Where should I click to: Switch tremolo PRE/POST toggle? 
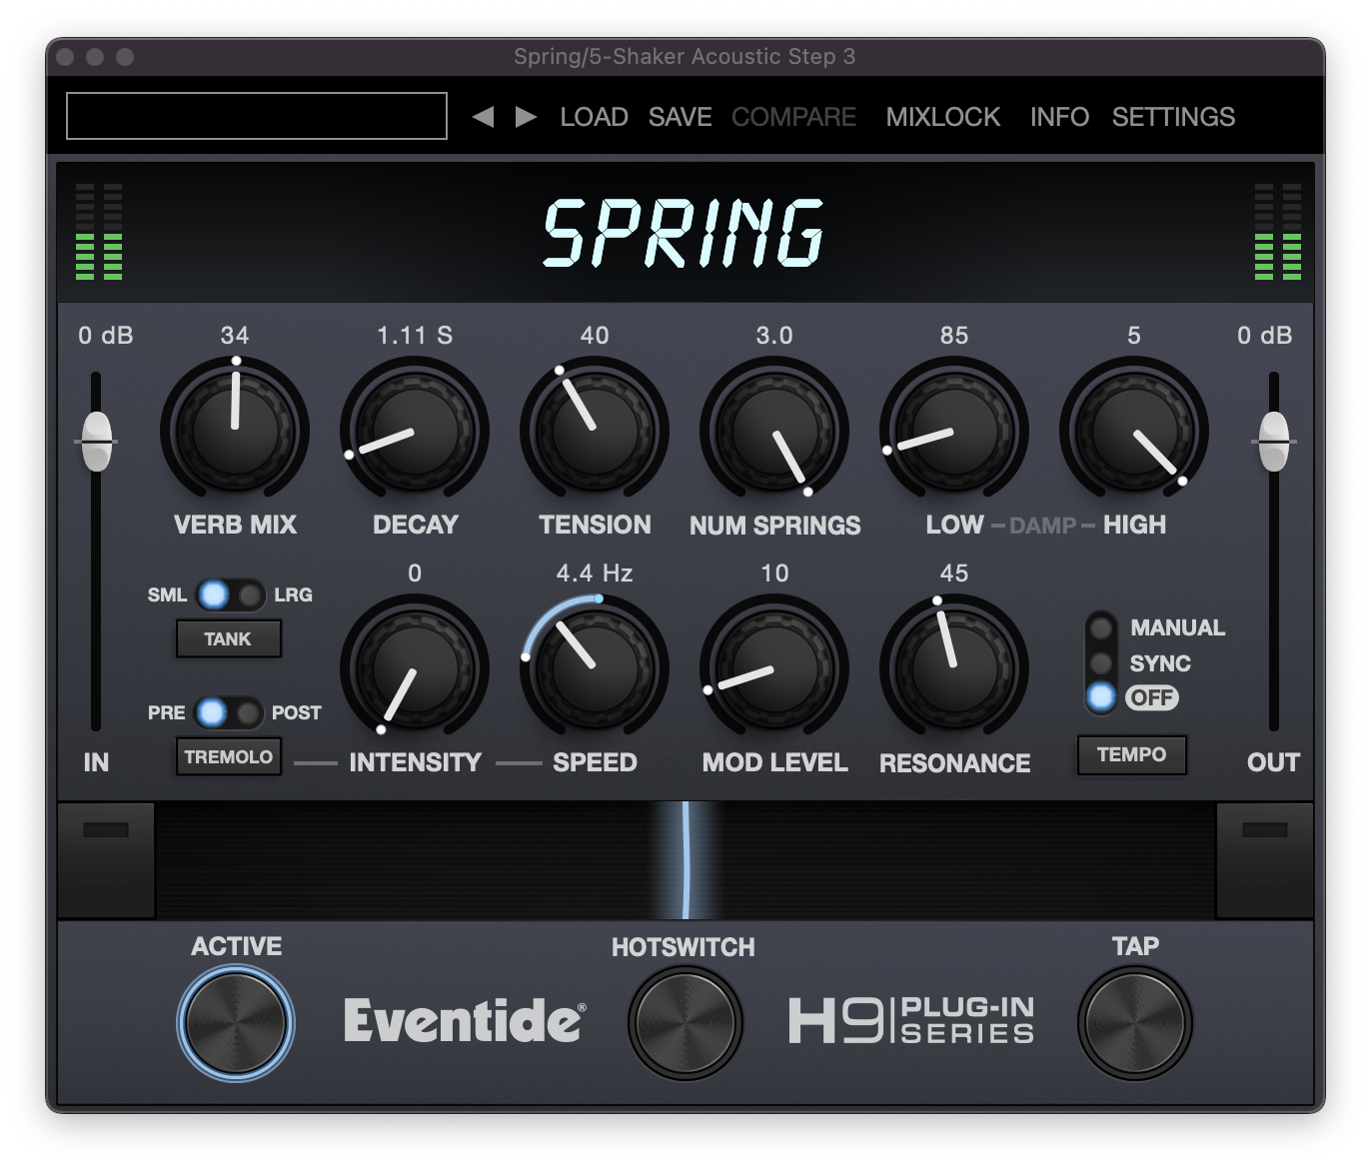pos(229,712)
